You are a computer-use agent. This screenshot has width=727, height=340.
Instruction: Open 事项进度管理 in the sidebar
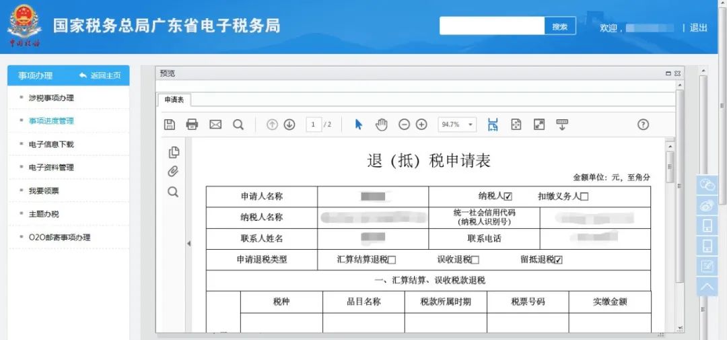pos(51,121)
